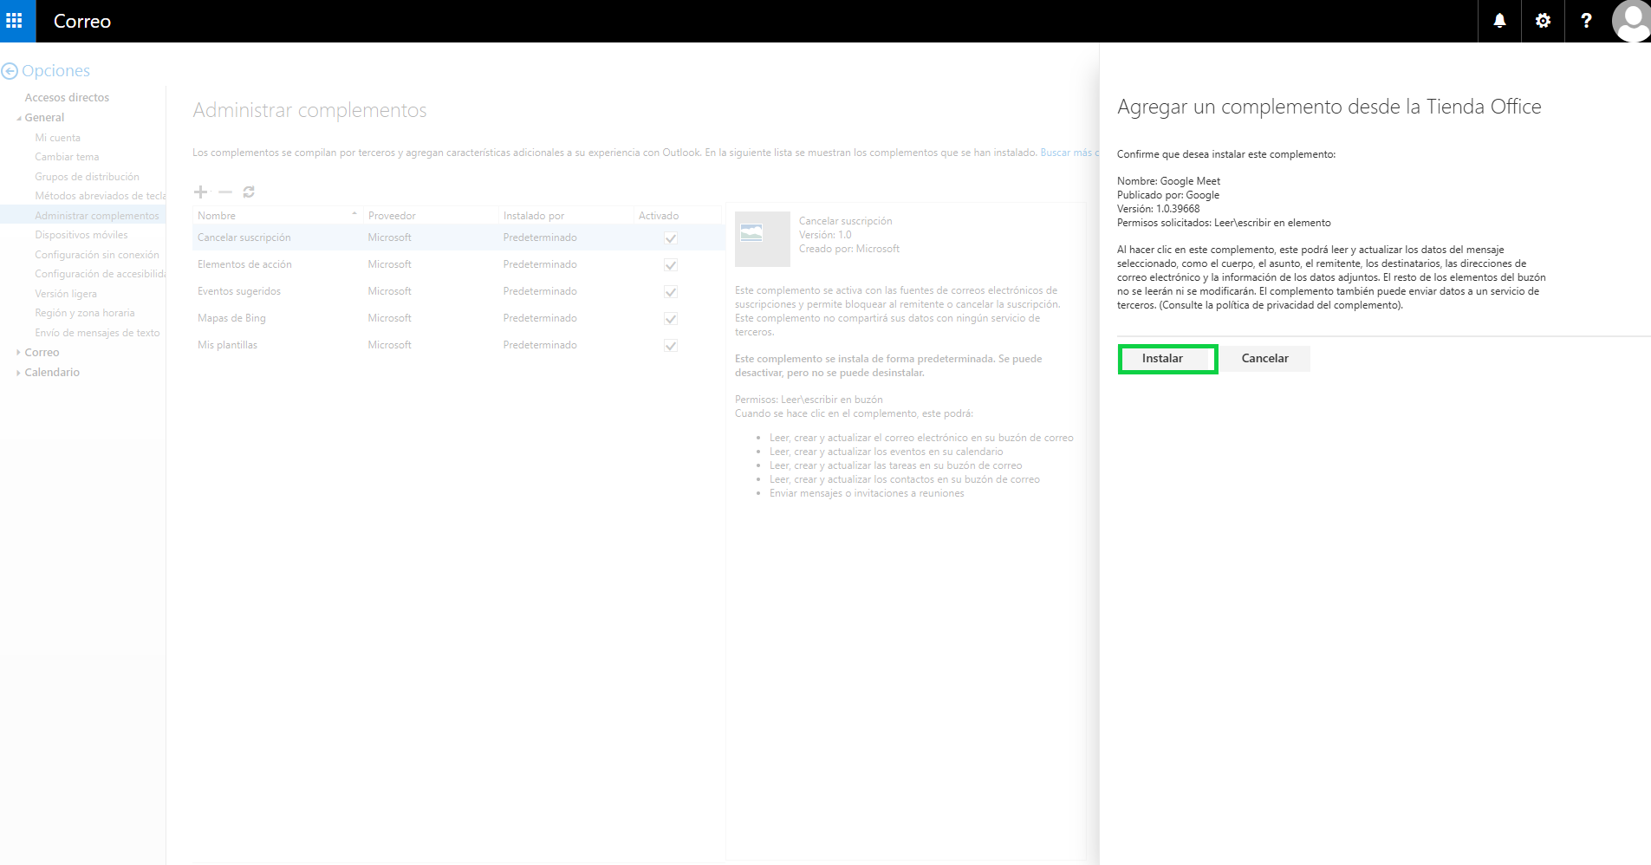
Task: Open Envío de mensajes de texto option
Action: click(97, 333)
